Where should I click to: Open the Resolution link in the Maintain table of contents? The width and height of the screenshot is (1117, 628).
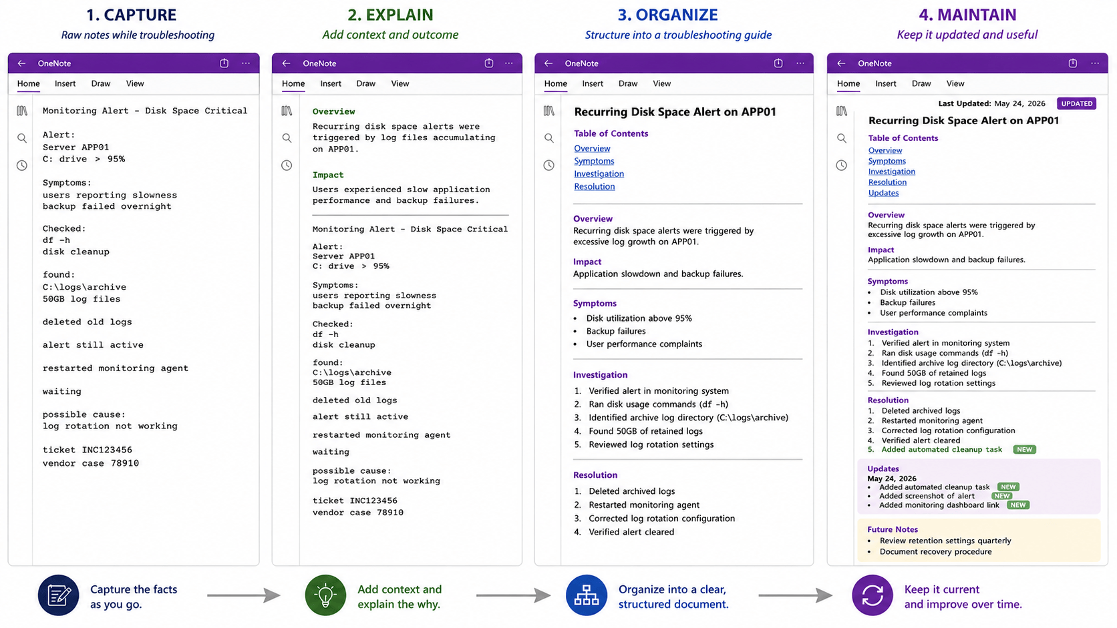tap(887, 182)
